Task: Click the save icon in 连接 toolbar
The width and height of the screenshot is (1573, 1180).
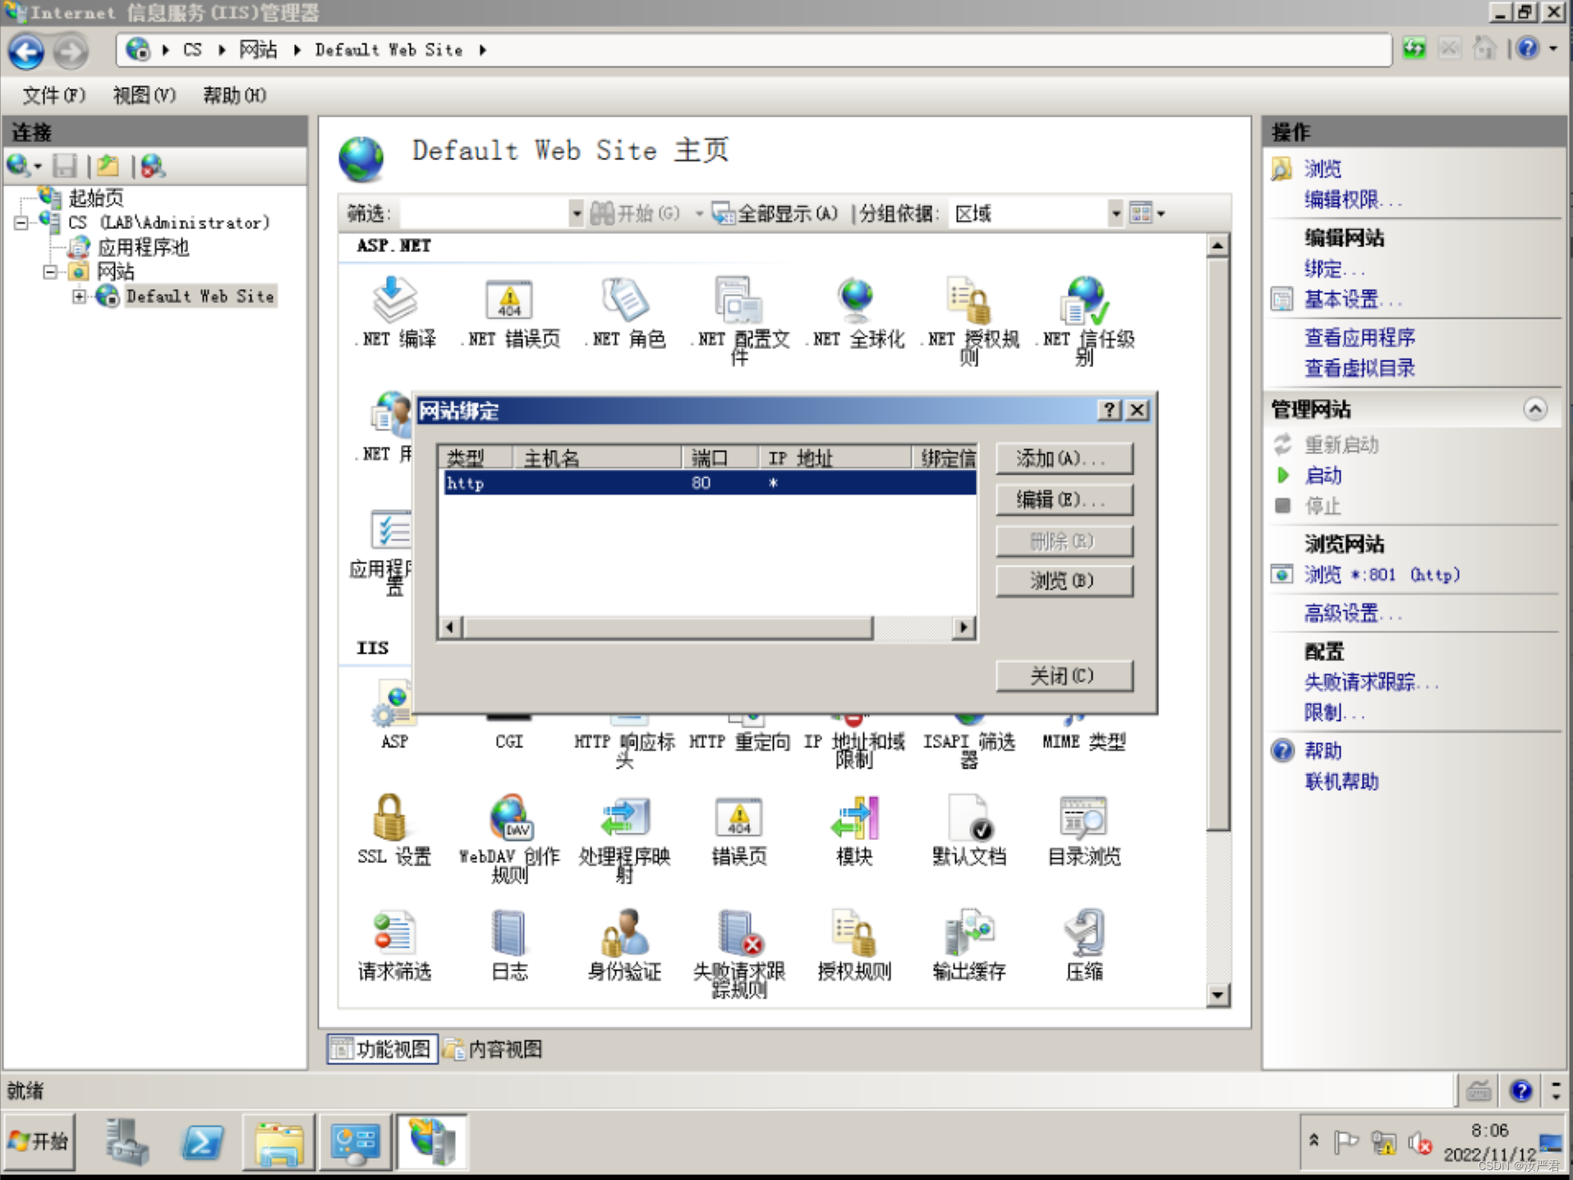Action: pyautogui.click(x=65, y=166)
